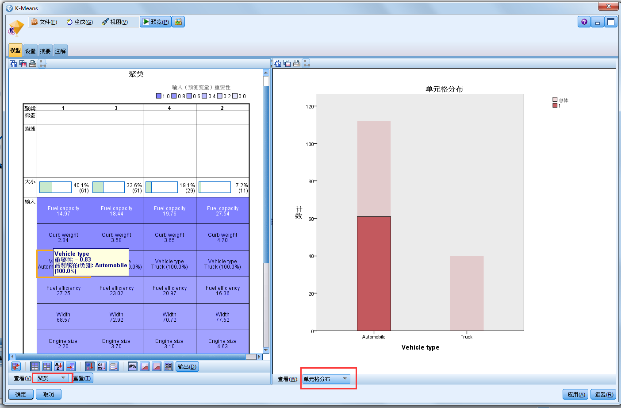Image resolution: width=621 pixels, height=408 pixels.
Task: Click the transpose clusters and inputs icon
Action: (x=16, y=366)
